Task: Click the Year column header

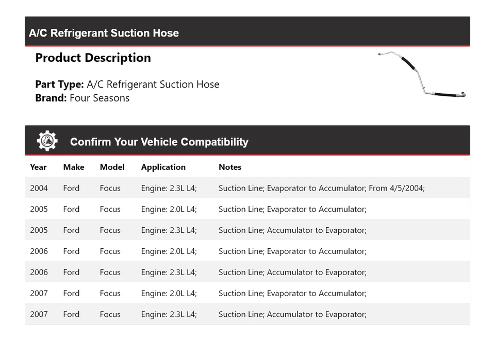Action: 38,167
